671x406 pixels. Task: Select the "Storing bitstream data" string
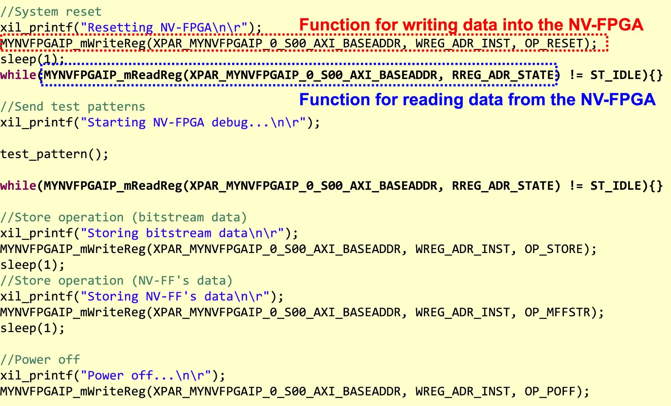pos(182,233)
